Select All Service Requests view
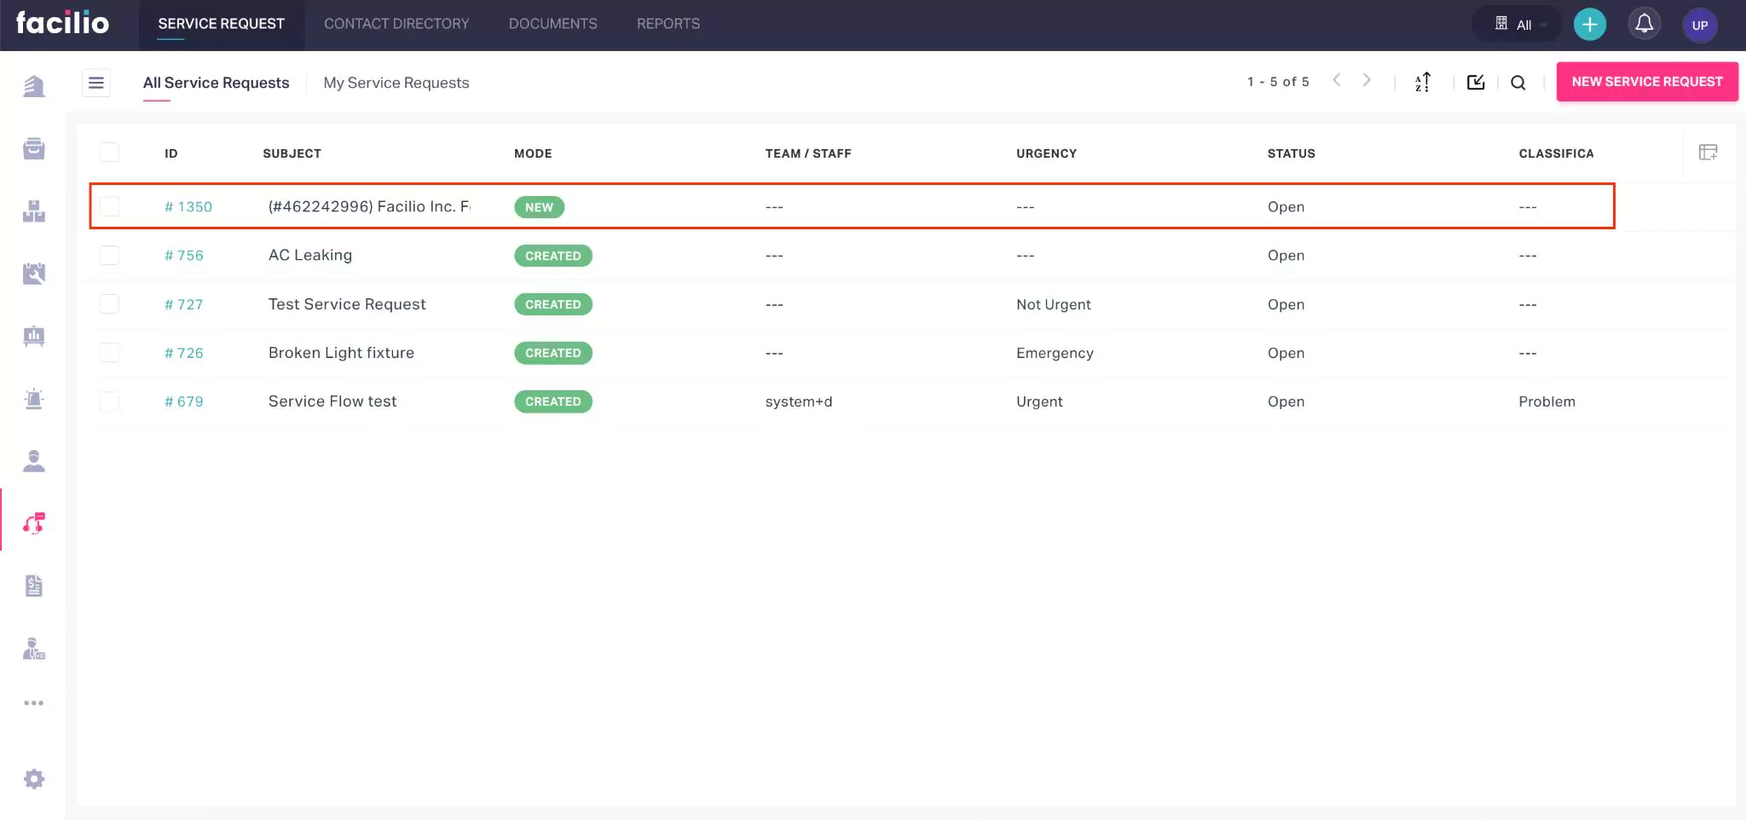The width and height of the screenshot is (1746, 820). pyautogui.click(x=217, y=83)
